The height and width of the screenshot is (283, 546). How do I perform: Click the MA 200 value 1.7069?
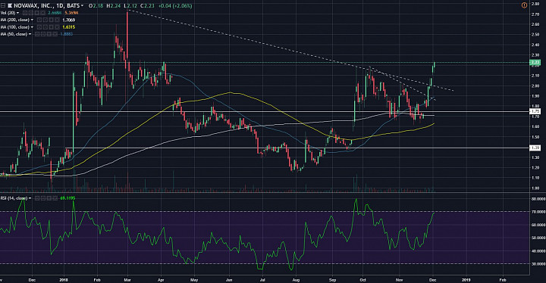(69, 20)
